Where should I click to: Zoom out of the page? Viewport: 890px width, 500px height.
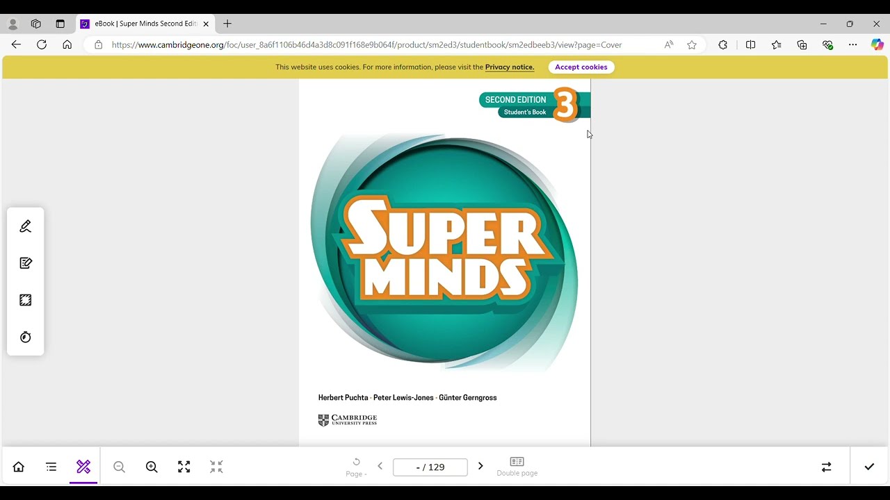tap(119, 467)
